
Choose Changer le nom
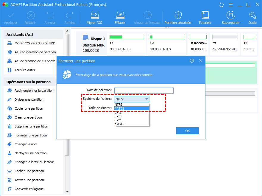pos(22,144)
